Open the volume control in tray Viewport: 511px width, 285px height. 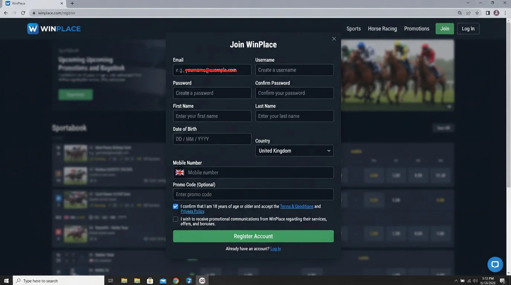click(x=476, y=281)
